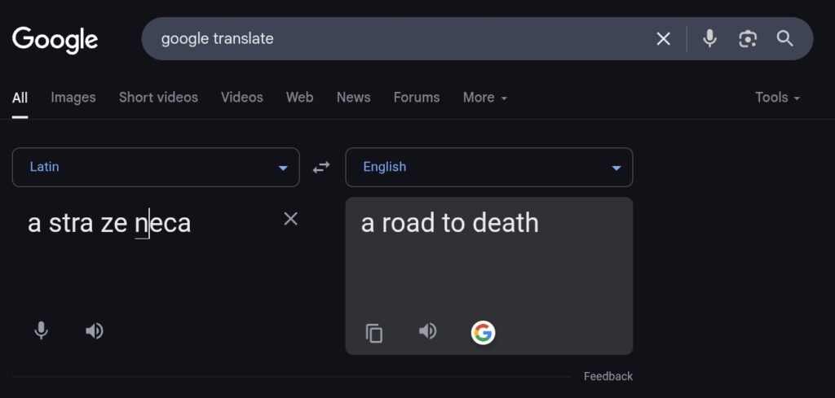Open the English target language dropdown
This screenshot has width=835, height=398.
coord(489,168)
